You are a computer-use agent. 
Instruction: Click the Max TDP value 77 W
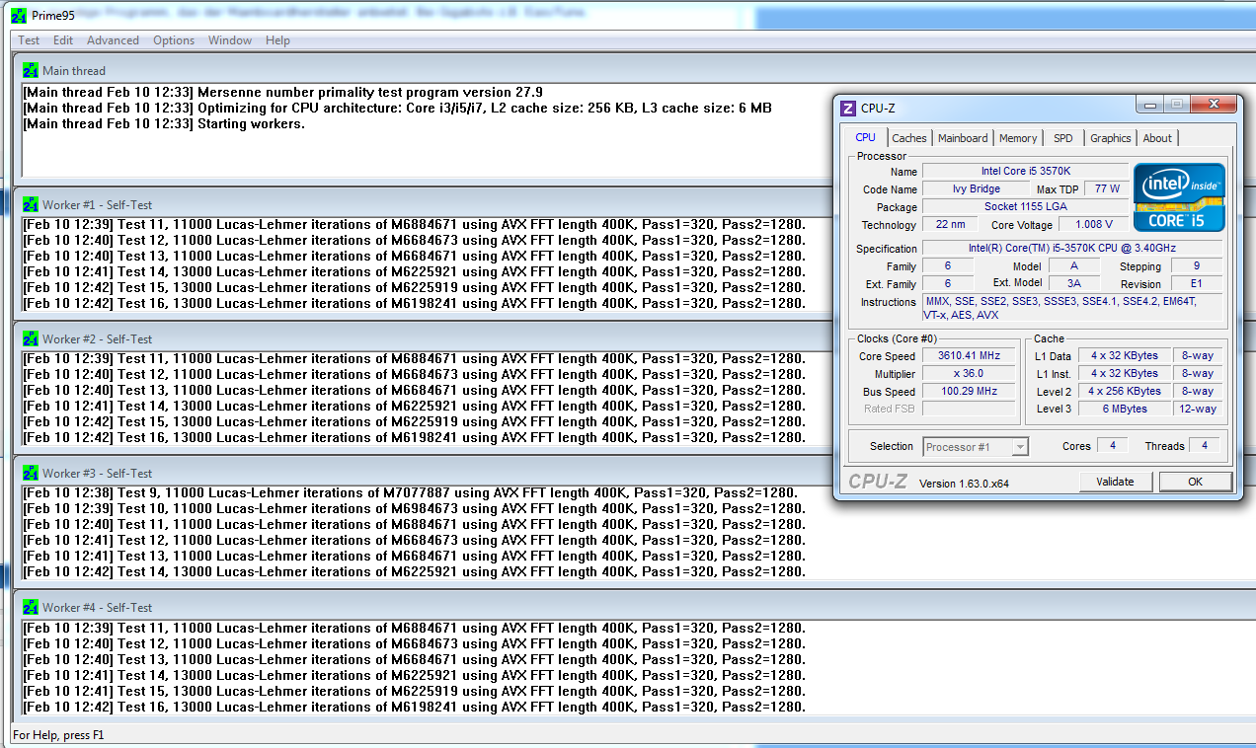pos(1107,189)
